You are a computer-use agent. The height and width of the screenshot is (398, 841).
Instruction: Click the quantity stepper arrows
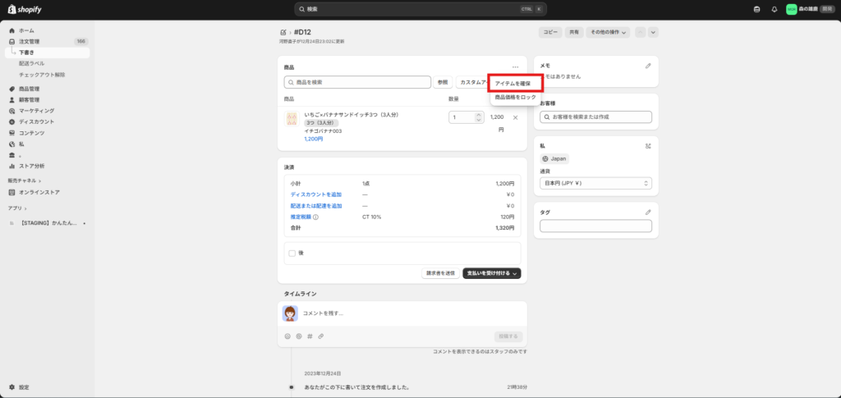click(479, 117)
